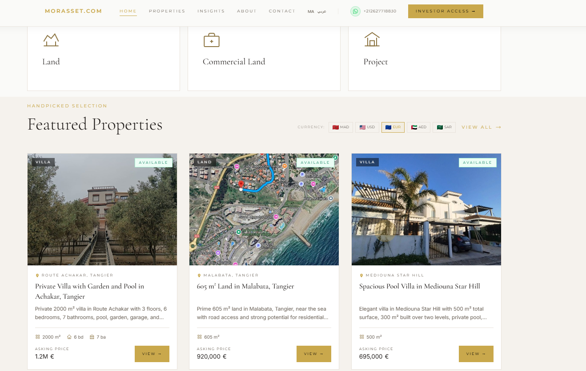Open the Malabata land map image
Image resolution: width=586 pixels, height=371 pixels.
264,209
